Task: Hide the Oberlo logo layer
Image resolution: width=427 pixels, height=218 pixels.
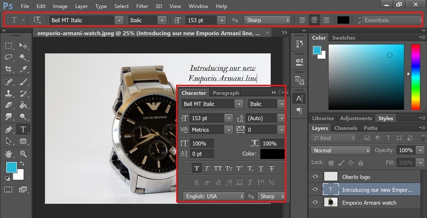Action: [315, 177]
